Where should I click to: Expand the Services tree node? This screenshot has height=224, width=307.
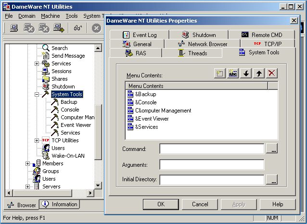pyautogui.click(x=37, y=63)
